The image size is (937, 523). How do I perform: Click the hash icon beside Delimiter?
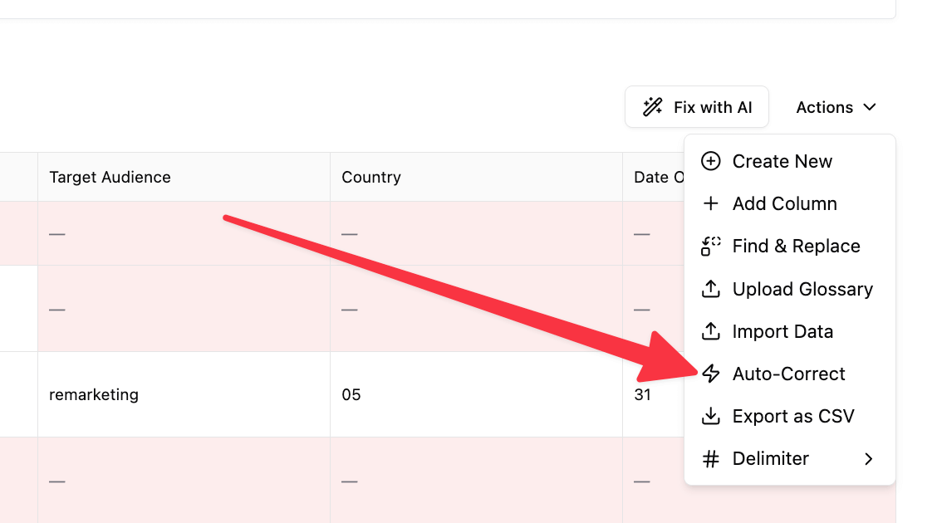(711, 458)
